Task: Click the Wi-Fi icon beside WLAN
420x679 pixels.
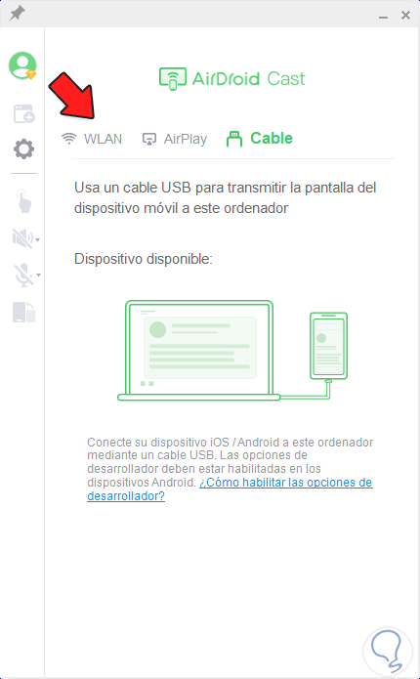Action: tap(68, 139)
